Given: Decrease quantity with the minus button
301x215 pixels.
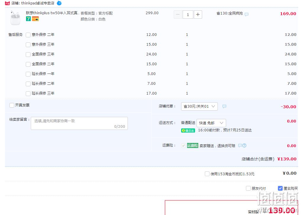Looking at the screenshot, I should 178,15.
